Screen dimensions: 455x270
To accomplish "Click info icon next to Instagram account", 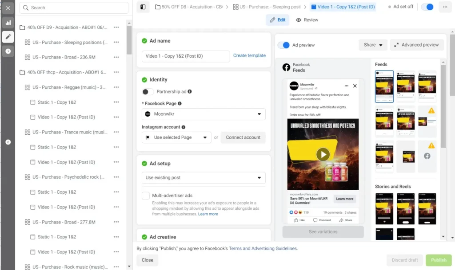I will coord(184,127).
